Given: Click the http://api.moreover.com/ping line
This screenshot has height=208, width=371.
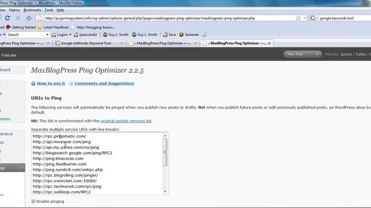Looking at the screenshot, I should [62, 142].
